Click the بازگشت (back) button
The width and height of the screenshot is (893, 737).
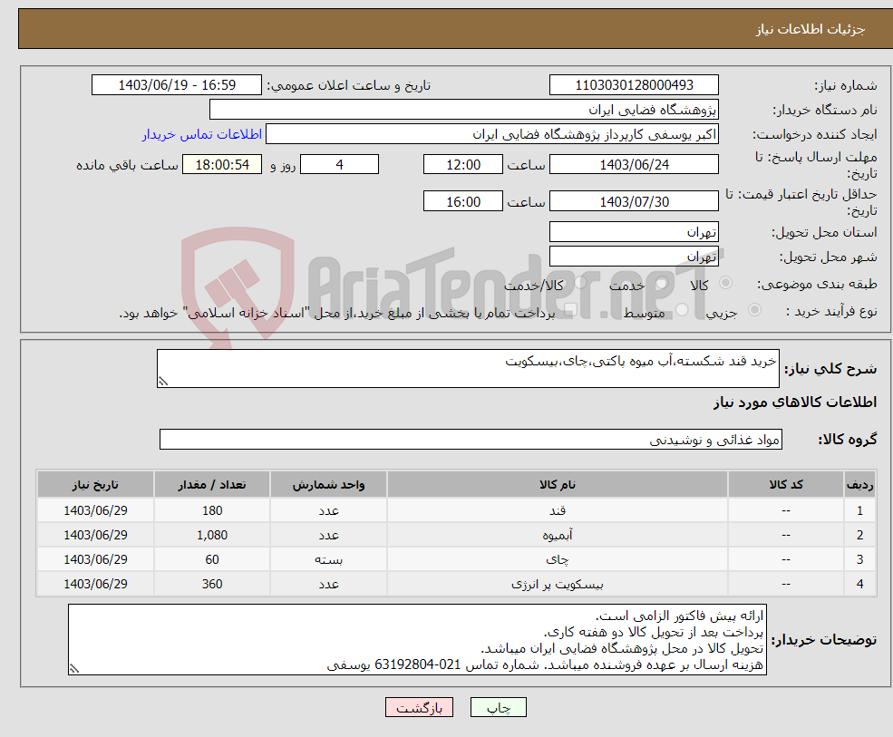pyautogui.click(x=419, y=707)
